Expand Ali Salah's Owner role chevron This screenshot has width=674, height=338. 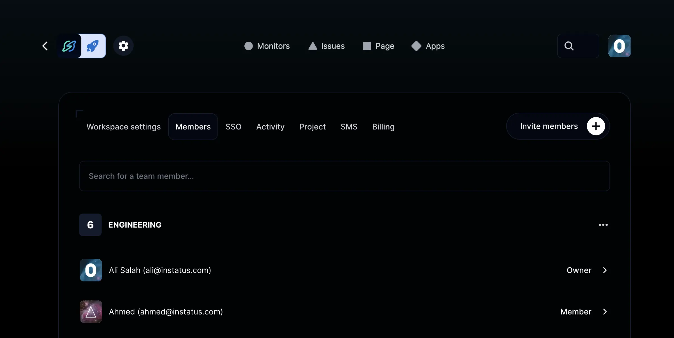[x=605, y=270]
